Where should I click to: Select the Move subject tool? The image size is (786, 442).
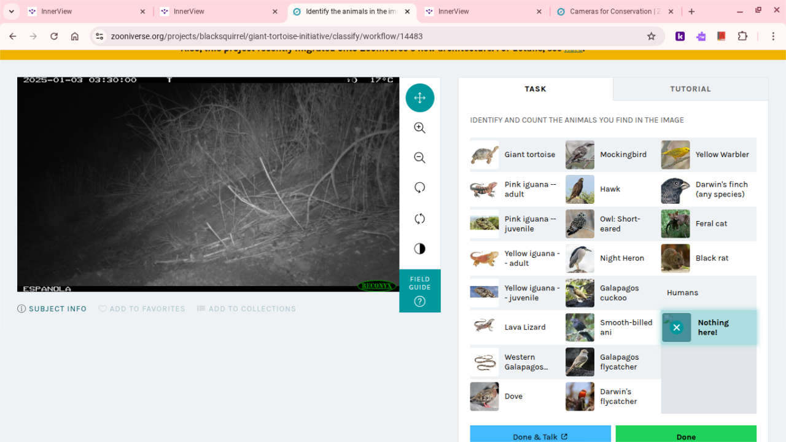click(x=420, y=98)
